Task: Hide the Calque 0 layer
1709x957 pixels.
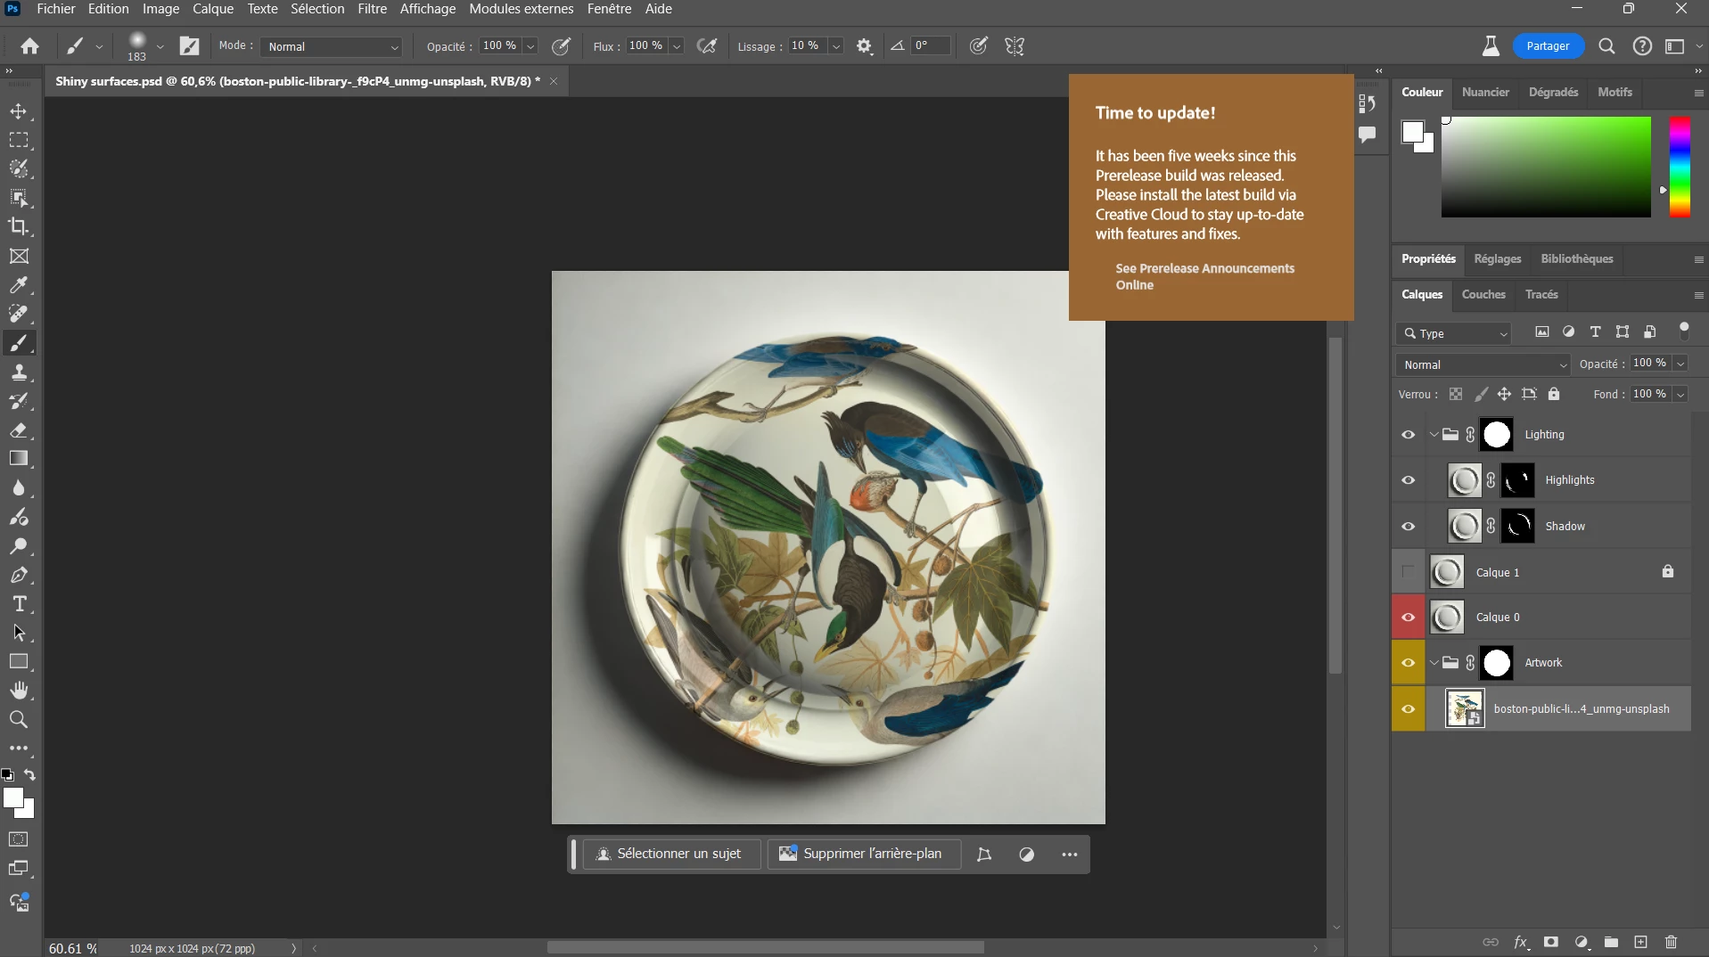Action: point(1409,618)
